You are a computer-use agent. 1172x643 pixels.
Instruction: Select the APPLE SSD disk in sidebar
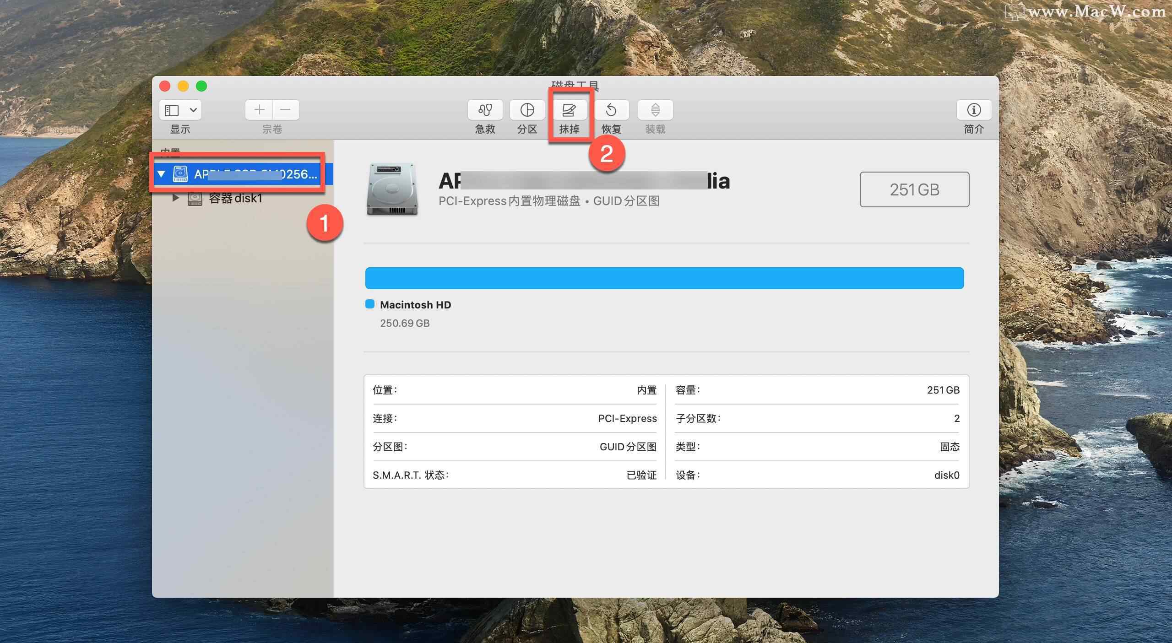click(x=255, y=174)
